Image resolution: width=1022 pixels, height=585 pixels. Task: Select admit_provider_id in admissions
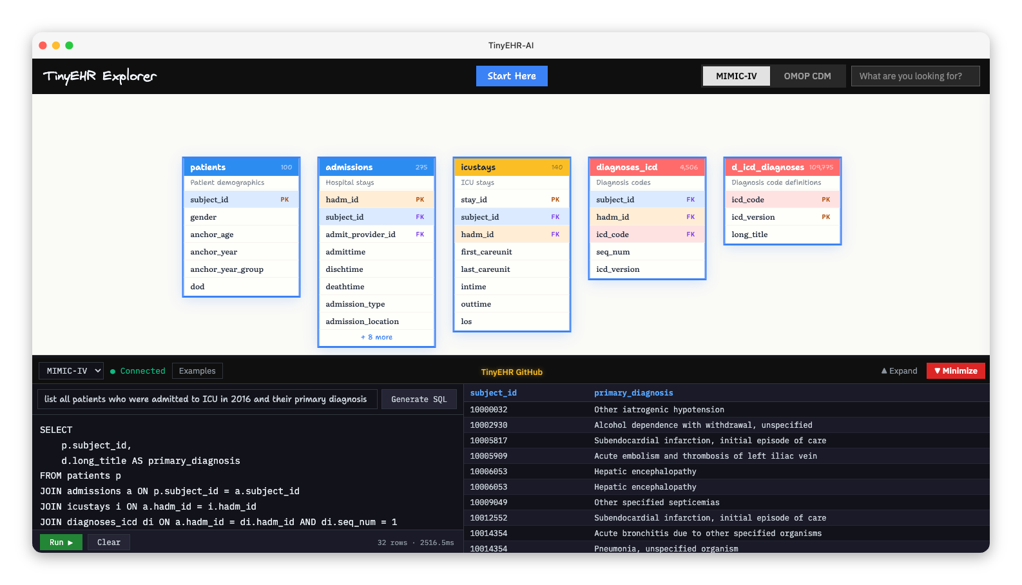coord(376,235)
